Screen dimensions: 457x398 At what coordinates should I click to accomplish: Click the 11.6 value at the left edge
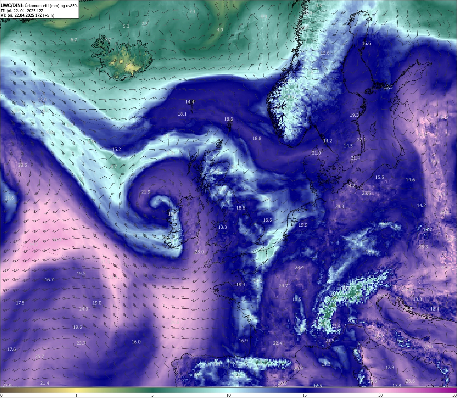[9, 198]
